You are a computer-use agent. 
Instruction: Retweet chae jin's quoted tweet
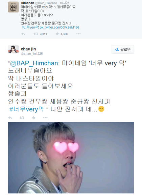click(22, 118)
